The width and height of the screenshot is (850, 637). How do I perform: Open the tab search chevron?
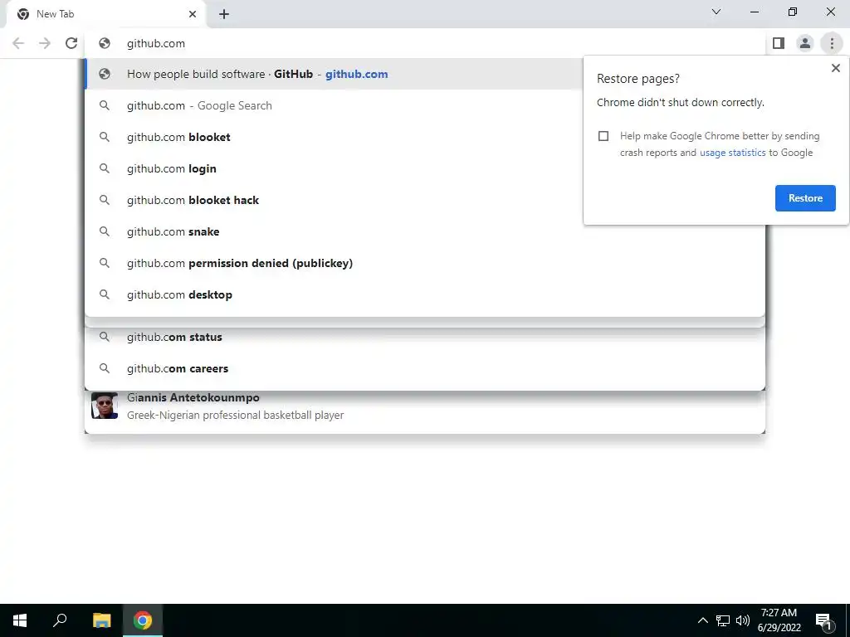[x=716, y=12]
